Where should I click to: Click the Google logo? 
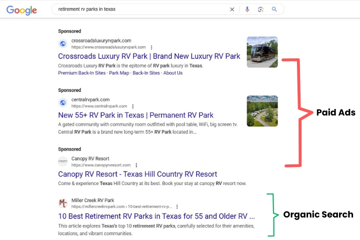tap(21, 10)
